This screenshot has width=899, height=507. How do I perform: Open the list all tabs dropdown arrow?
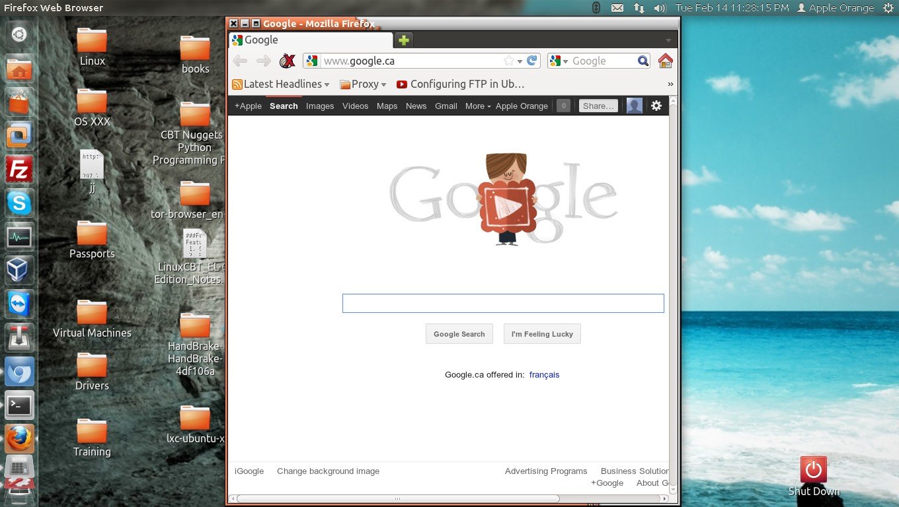(x=668, y=40)
